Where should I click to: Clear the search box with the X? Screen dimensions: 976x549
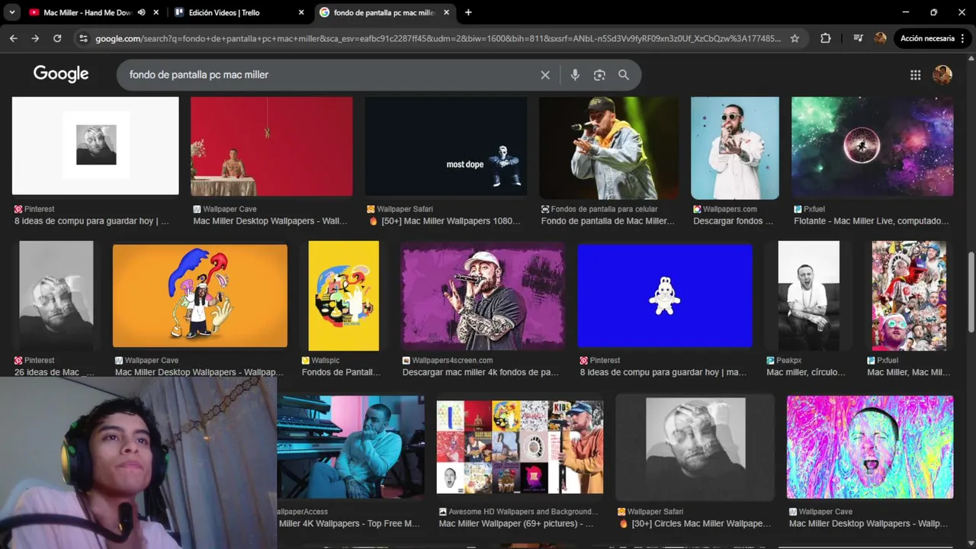click(x=545, y=75)
